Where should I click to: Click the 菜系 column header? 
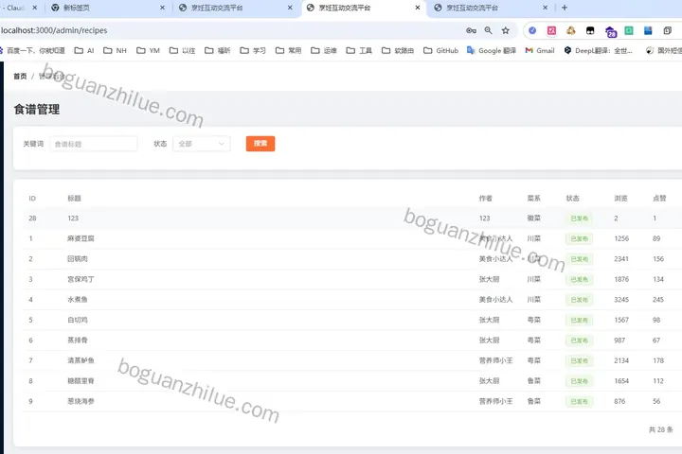pos(533,198)
